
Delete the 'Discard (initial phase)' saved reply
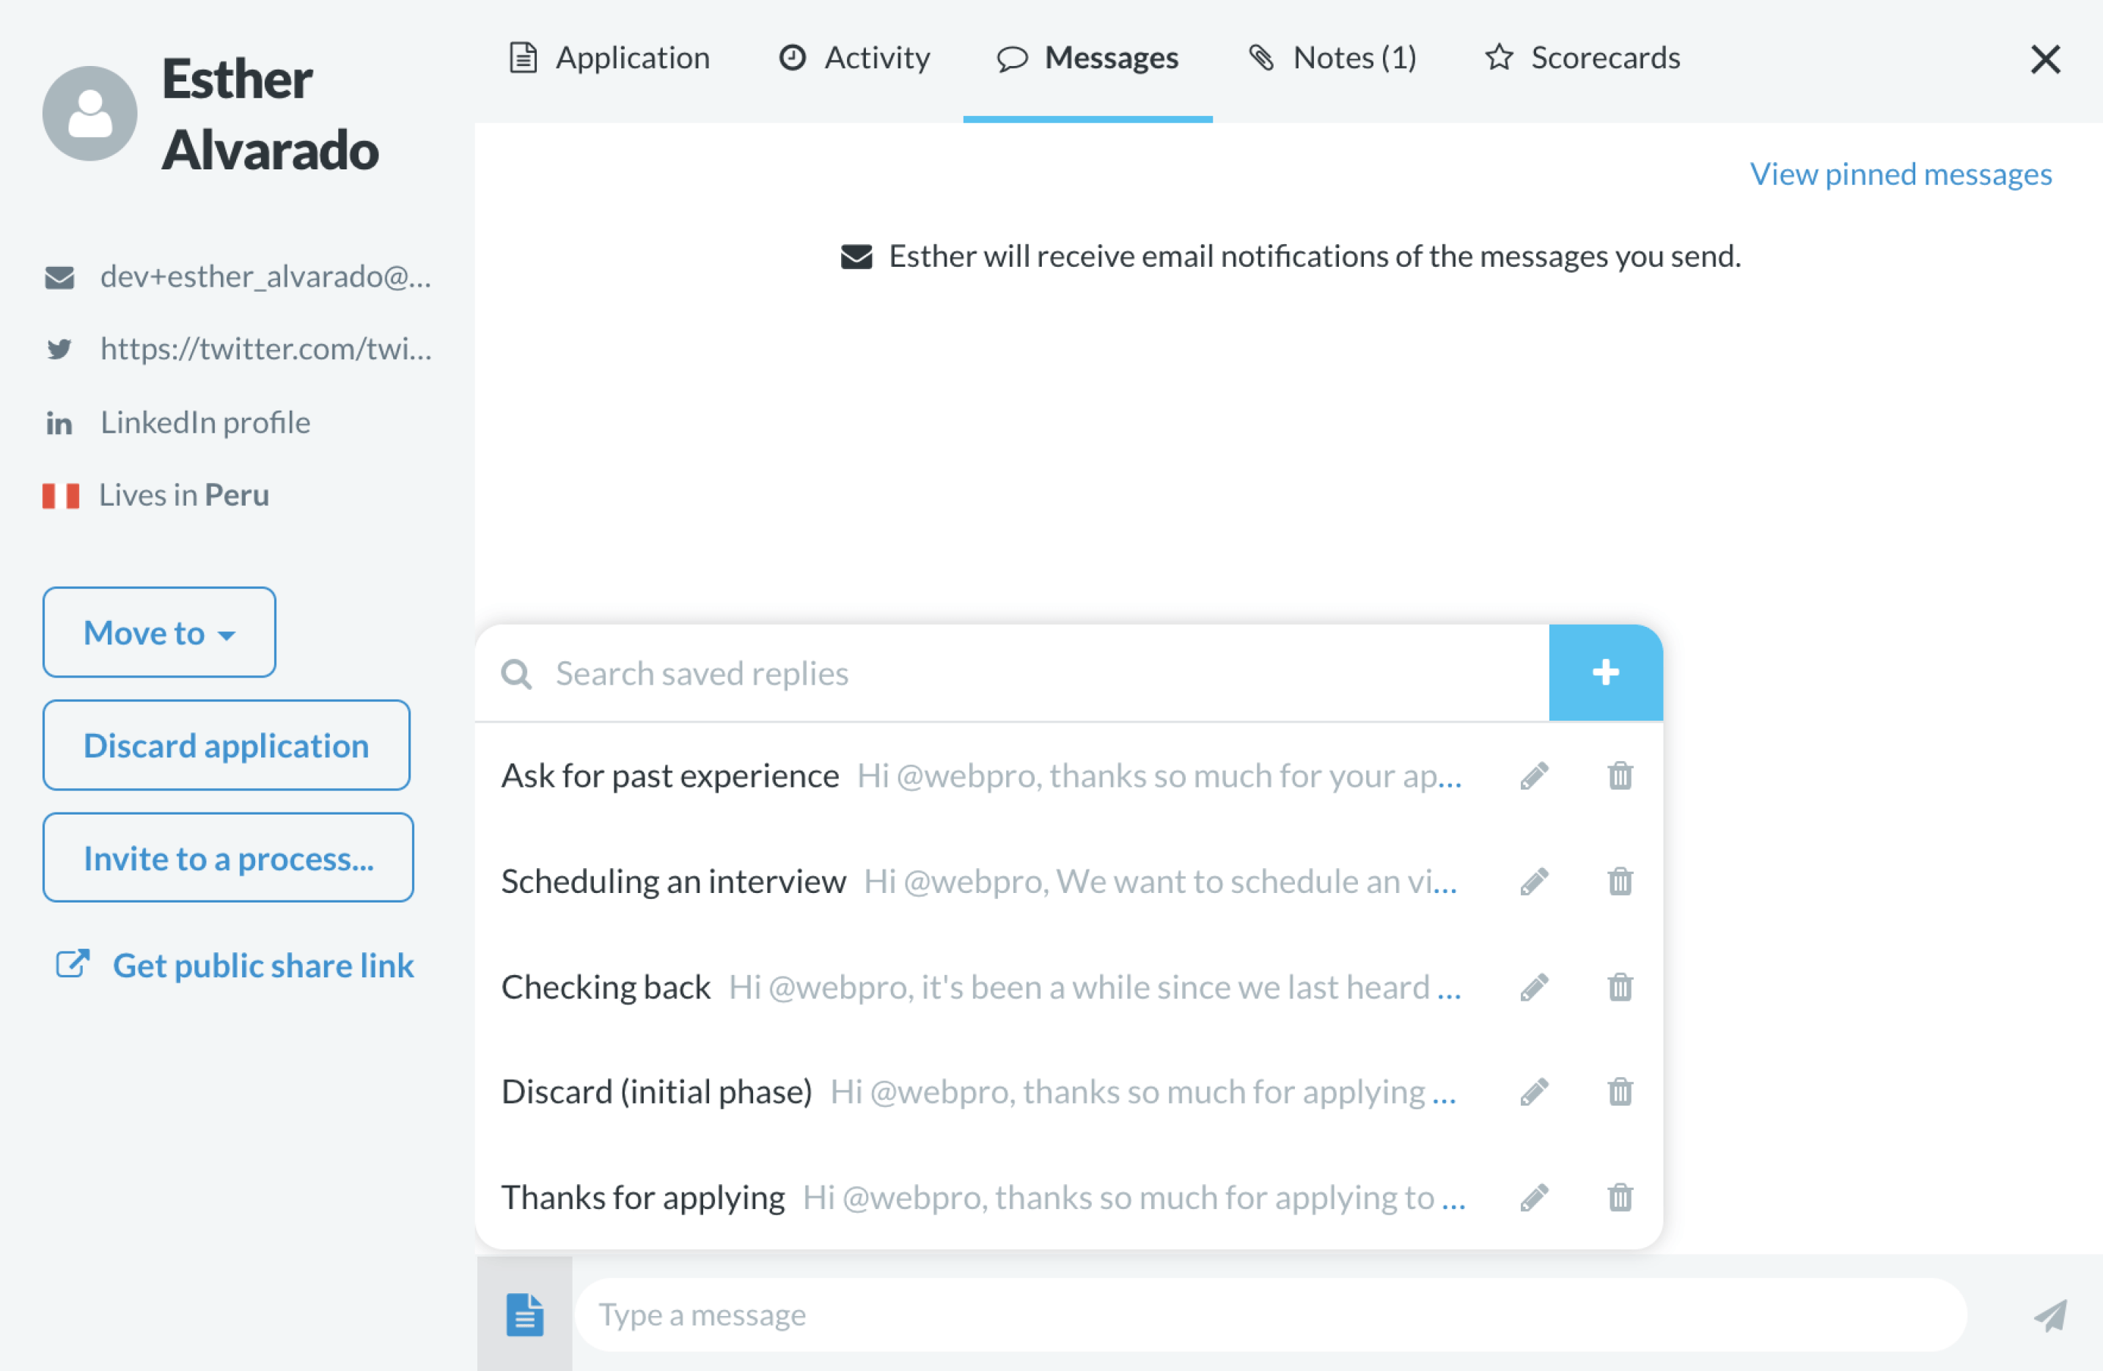coord(1620,1092)
